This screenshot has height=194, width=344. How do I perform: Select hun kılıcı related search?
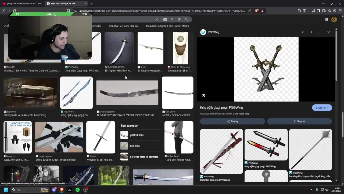pyautogui.click(x=140, y=146)
